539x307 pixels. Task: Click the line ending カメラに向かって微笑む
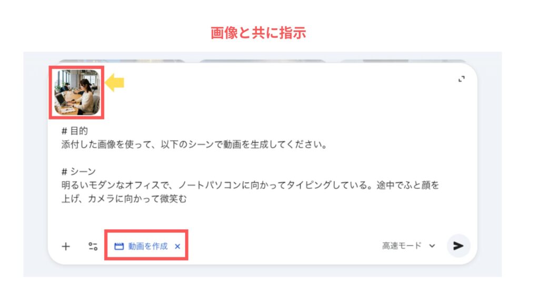124,199
